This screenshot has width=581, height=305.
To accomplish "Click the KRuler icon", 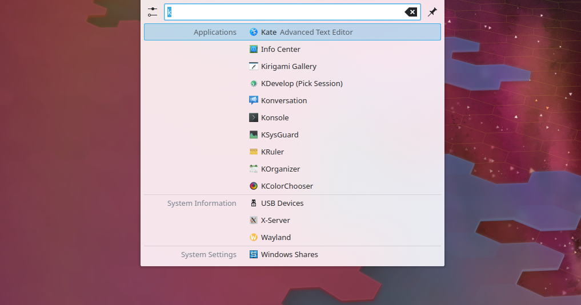I will [254, 152].
